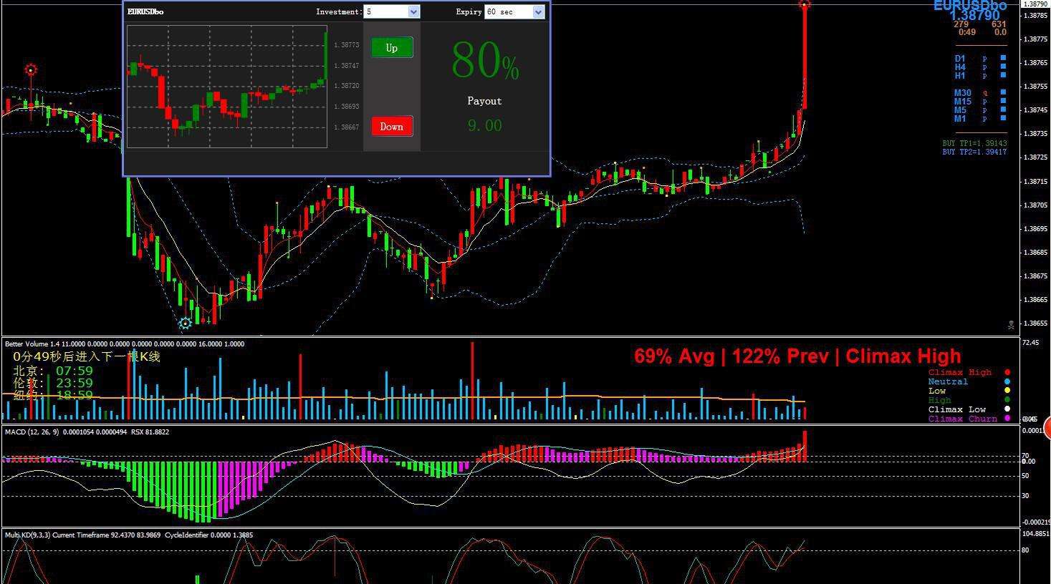Select the Climax Churn magenta legend dot
The width and height of the screenshot is (1051, 584).
[x=1007, y=419]
